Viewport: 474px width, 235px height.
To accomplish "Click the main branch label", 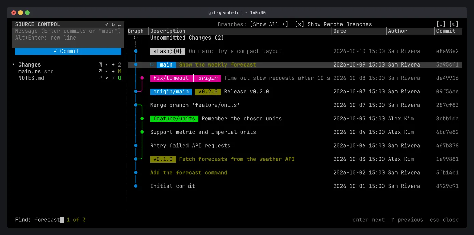I will pos(166,65).
